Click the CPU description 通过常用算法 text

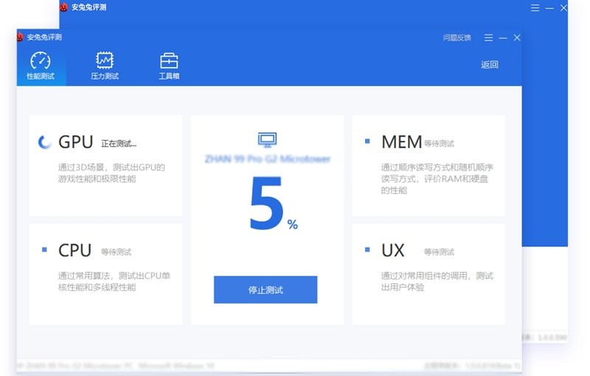114,281
